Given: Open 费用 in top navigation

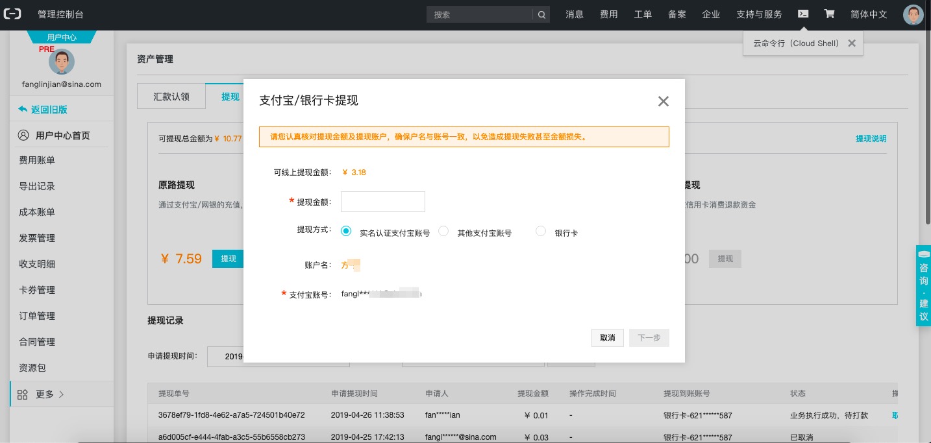Looking at the screenshot, I should point(609,14).
